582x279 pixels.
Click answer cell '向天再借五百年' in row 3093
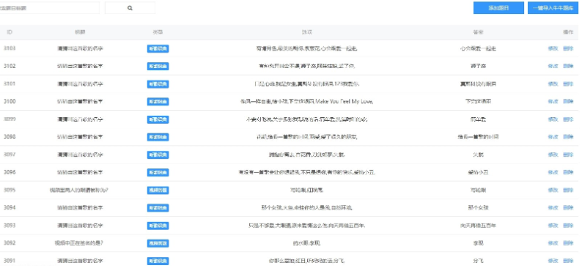(478, 226)
